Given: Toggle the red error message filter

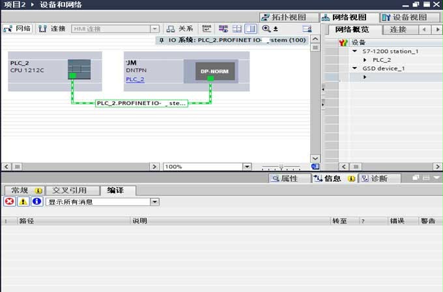Looking at the screenshot, I should 9,202.
